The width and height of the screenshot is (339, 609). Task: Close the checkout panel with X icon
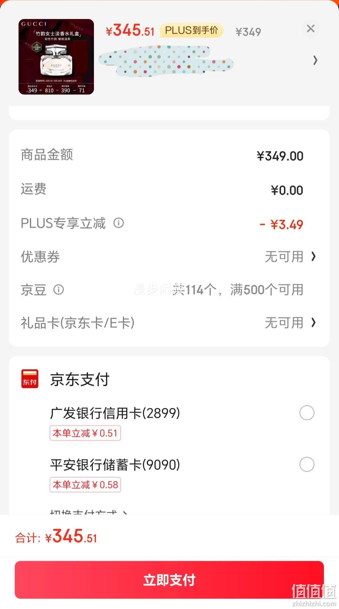(x=310, y=29)
